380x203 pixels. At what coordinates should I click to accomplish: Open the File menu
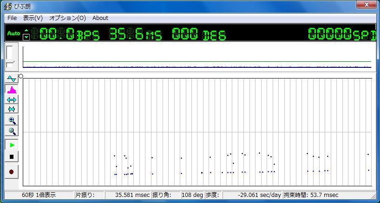click(12, 18)
